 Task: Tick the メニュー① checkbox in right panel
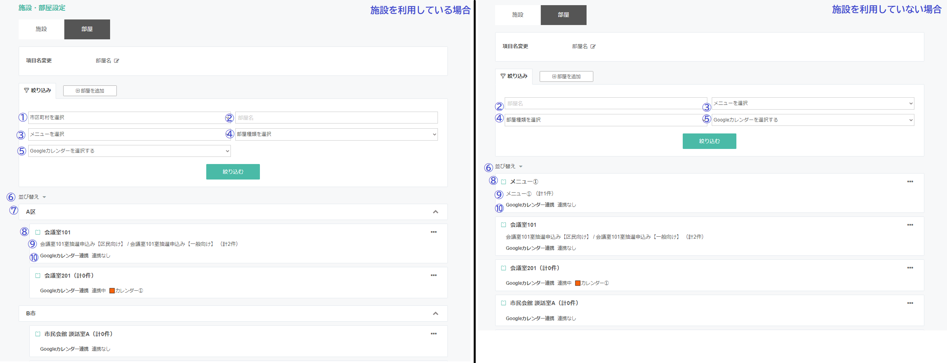coord(504,182)
